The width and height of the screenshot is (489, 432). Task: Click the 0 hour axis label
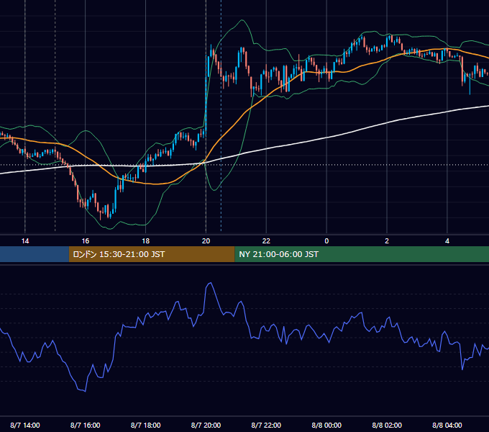coord(326,241)
